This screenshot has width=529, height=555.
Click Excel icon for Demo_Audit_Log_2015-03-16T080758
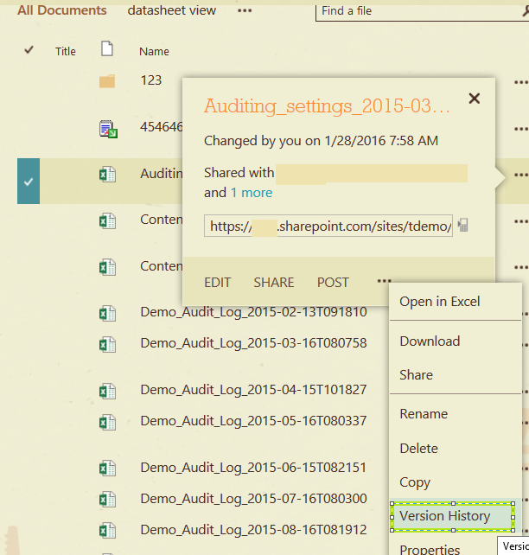[x=107, y=344]
